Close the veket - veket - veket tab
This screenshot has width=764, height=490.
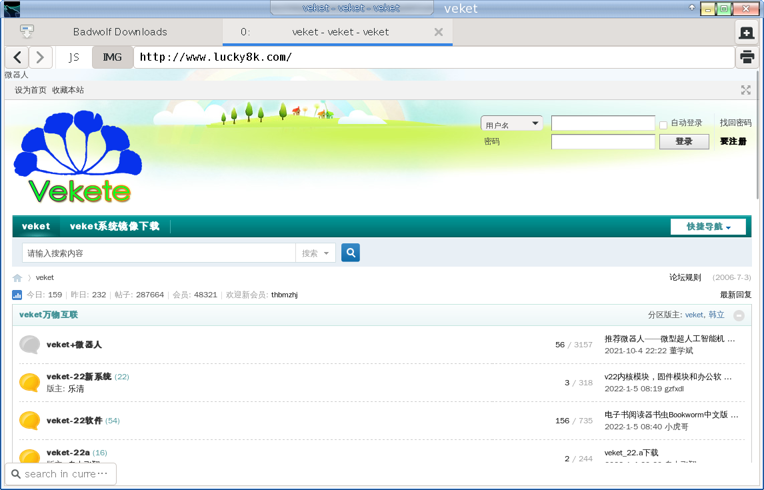click(439, 32)
